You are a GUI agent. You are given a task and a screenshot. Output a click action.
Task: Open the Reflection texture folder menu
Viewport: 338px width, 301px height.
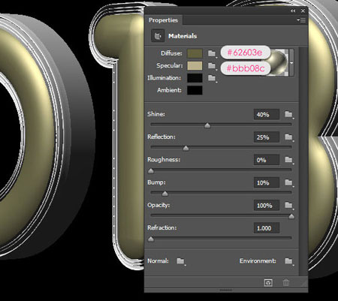pyautogui.click(x=289, y=137)
